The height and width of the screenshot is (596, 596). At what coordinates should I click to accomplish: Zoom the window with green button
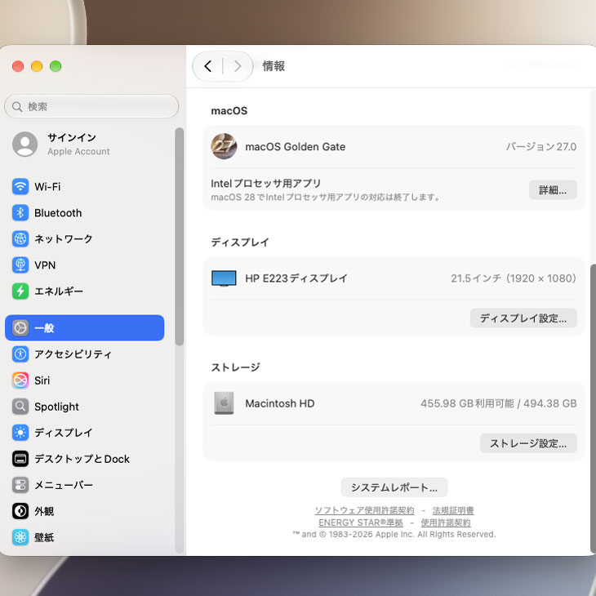(x=56, y=66)
